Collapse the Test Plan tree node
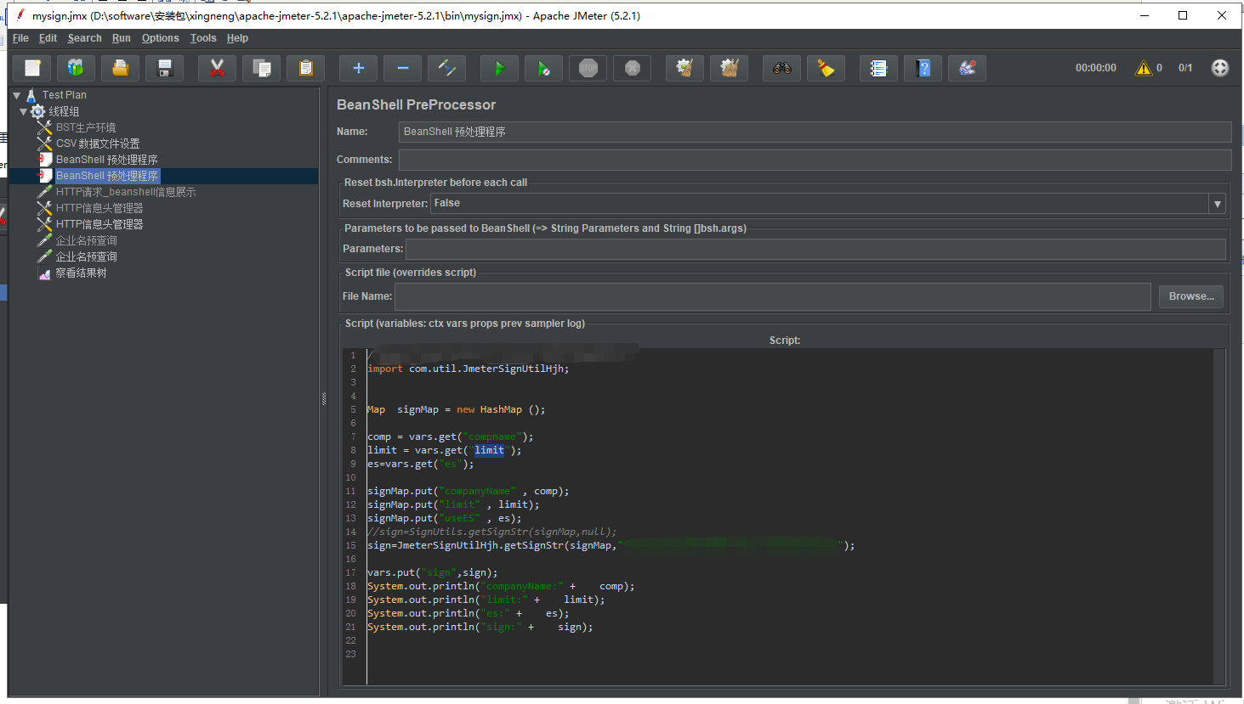1244x704 pixels. tap(16, 95)
